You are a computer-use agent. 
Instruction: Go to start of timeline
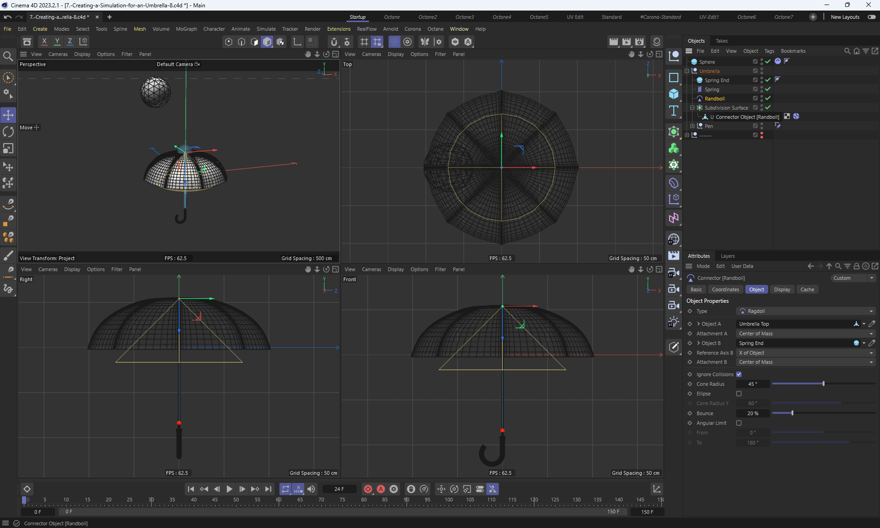point(191,489)
